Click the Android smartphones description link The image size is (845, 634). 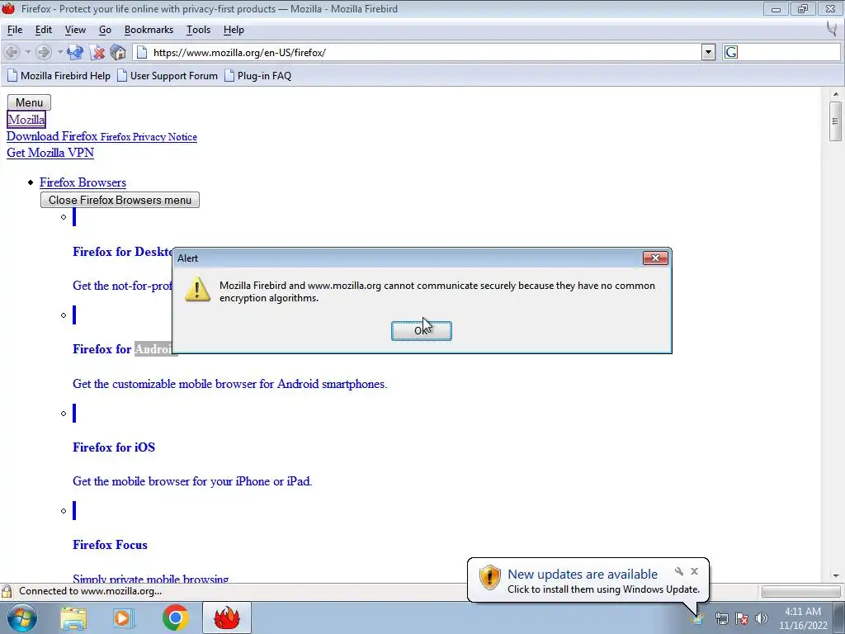[x=230, y=385]
